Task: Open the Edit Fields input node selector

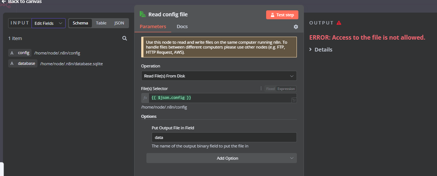Action: tap(49, 23)
